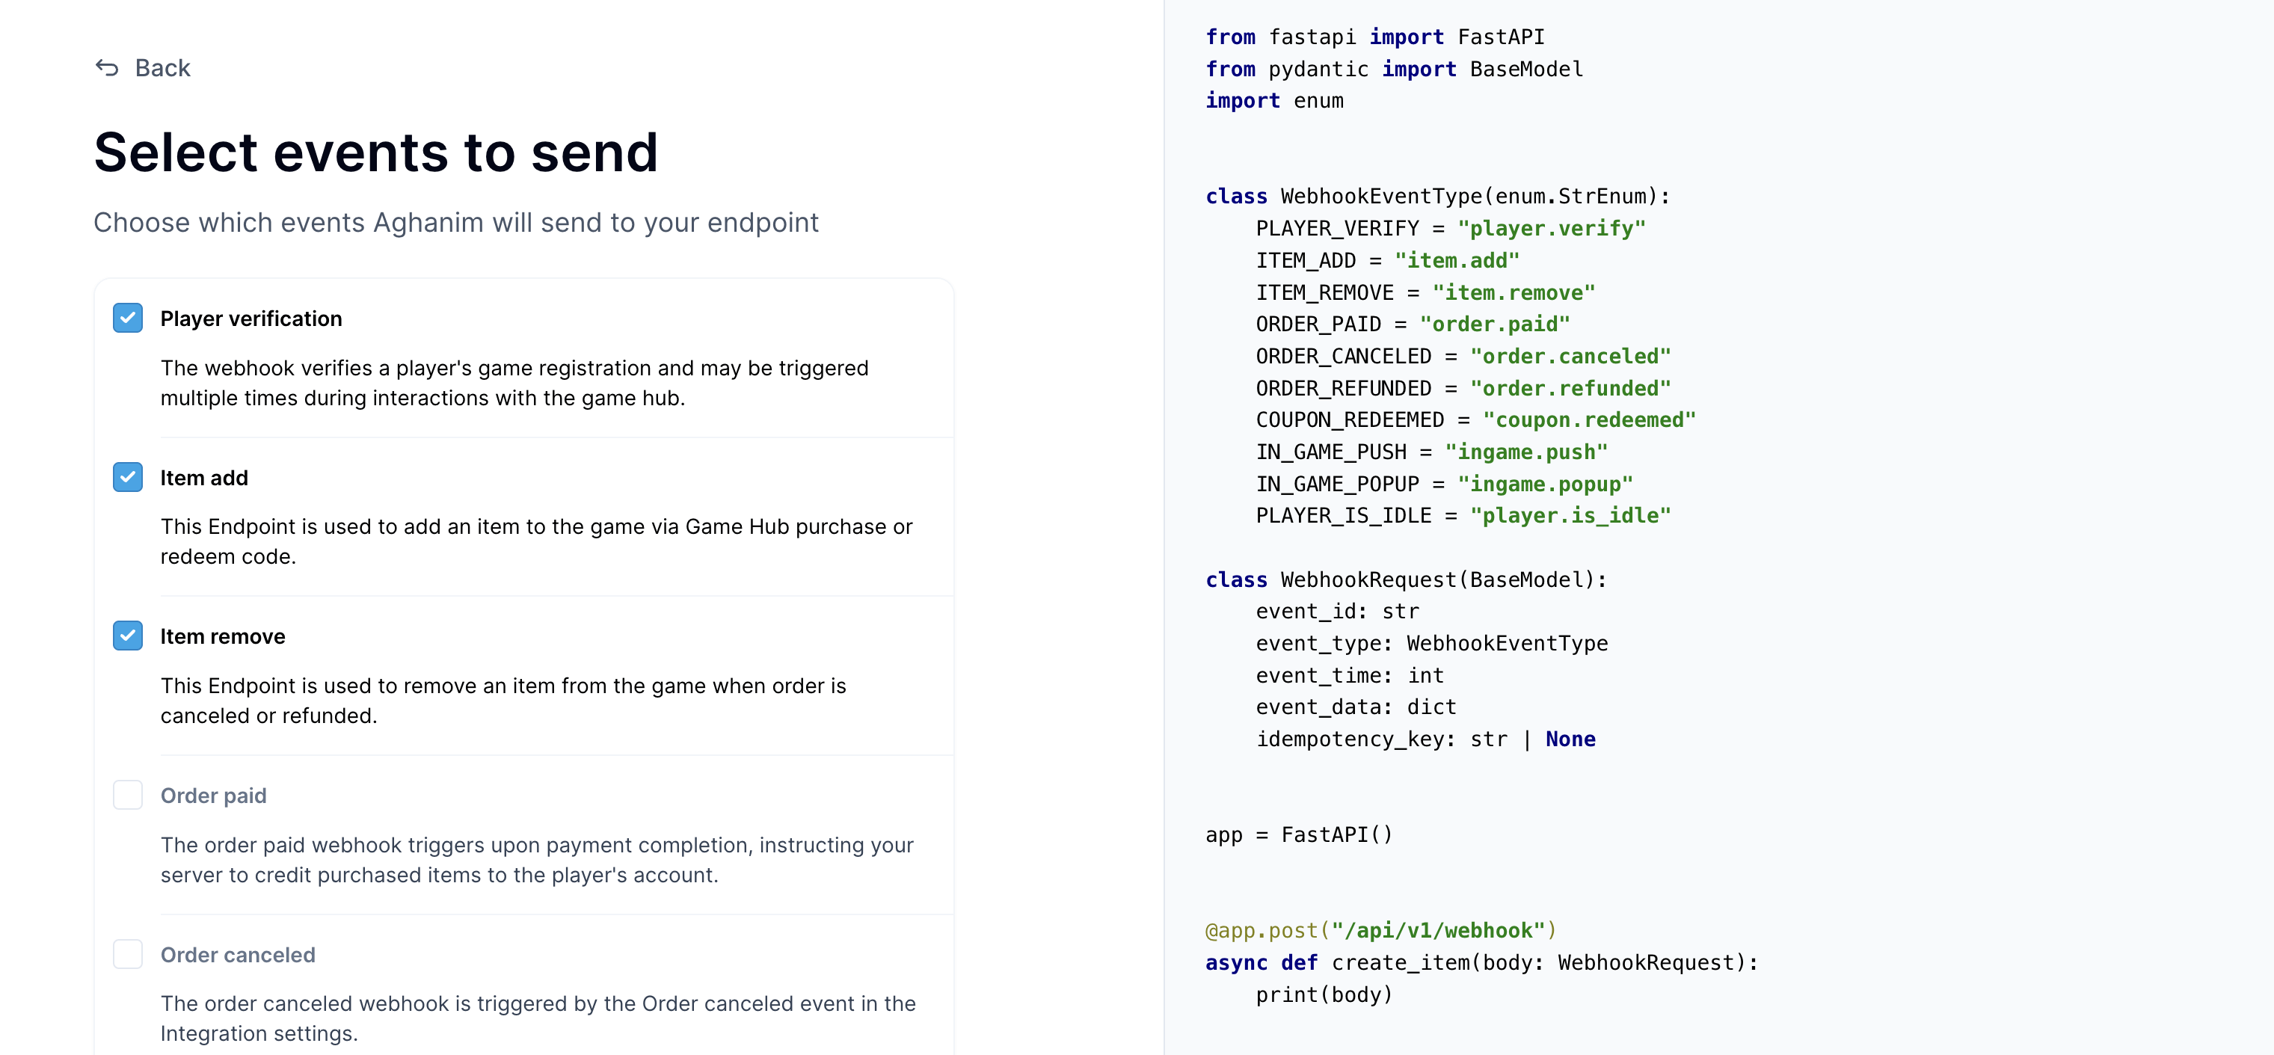Select the 'Select events to send' heading
The image size is (2274, 1055).
click(x=375, y=152)
